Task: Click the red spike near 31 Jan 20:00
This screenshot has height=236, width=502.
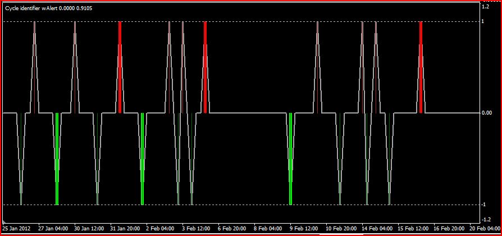Action: (120, 67)
